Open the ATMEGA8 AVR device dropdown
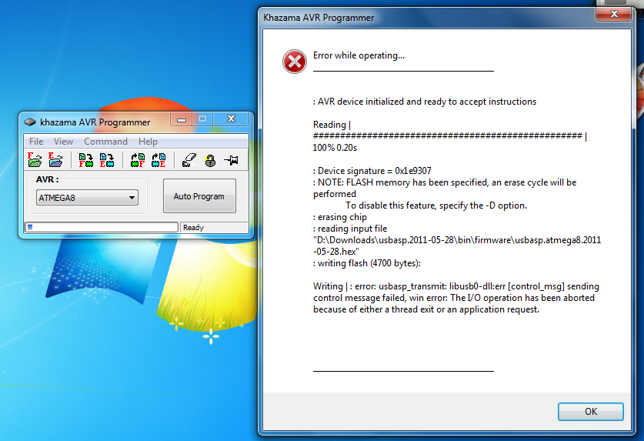Image resolution: width=644 pixels, height=441 pixels. pyautogui.click(x=87, y=198)
